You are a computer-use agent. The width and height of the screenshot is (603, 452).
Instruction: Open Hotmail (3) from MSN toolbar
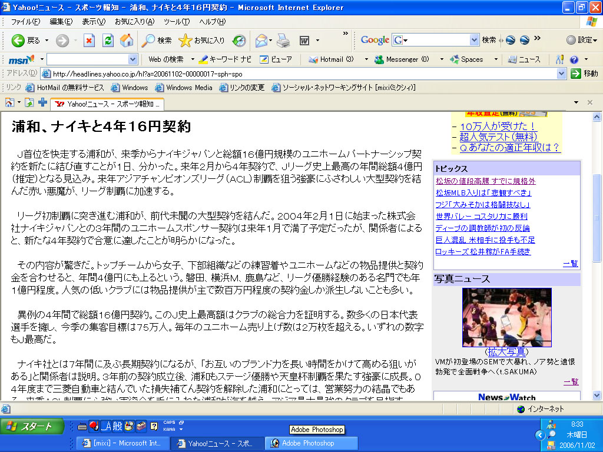pos(331,59)
